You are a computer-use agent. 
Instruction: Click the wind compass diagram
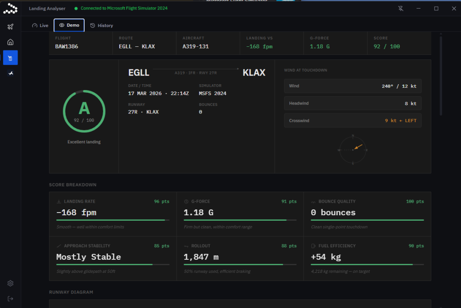[x=353, y=150]
